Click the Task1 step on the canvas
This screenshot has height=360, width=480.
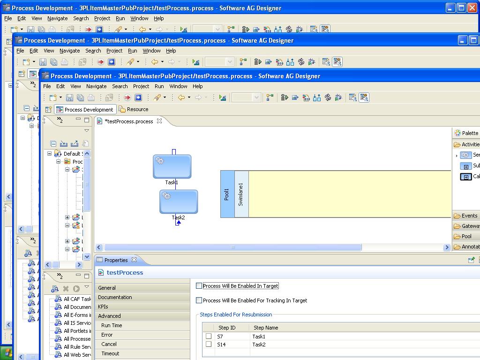click(172, 166)
